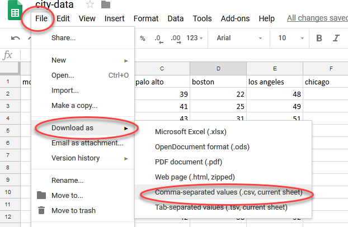Open the font size 10 dropdown
This screenshot has width=348, height=227.
tap(290, 38)
